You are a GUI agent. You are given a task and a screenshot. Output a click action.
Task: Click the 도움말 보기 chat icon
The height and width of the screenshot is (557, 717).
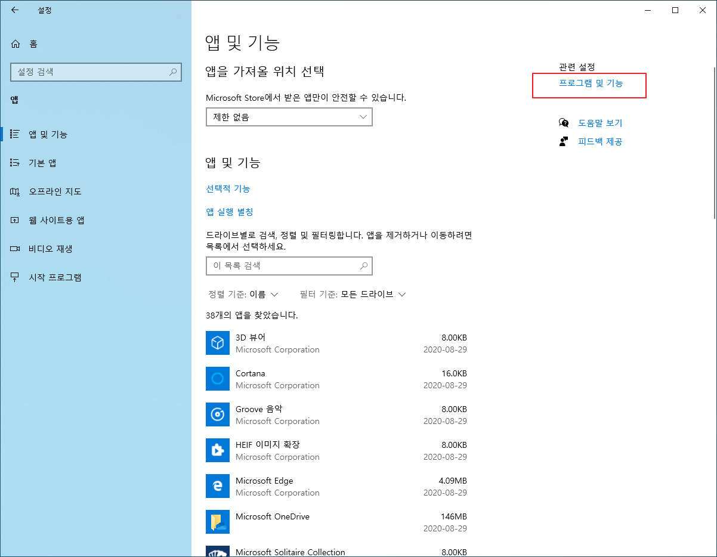tap(564, 123)
